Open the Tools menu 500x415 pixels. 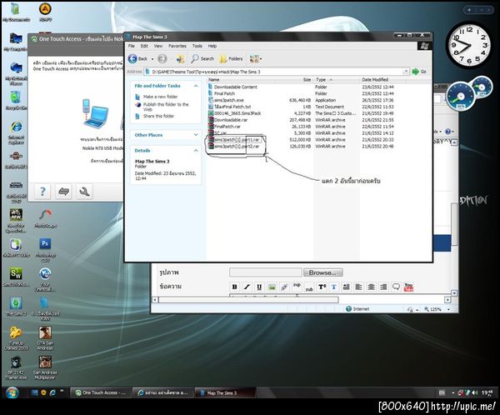197,46
